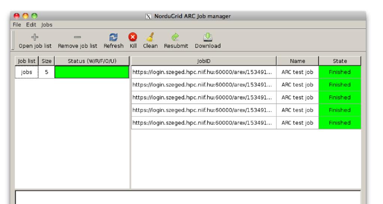Viewport: 383px width, 204px height.
Task: Select the first JobID URL row
Action: (204, 72)
